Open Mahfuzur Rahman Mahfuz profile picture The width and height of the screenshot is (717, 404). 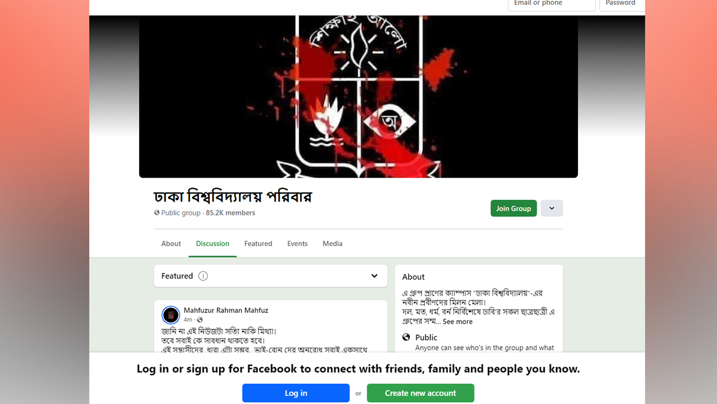(x=170, y=315)
